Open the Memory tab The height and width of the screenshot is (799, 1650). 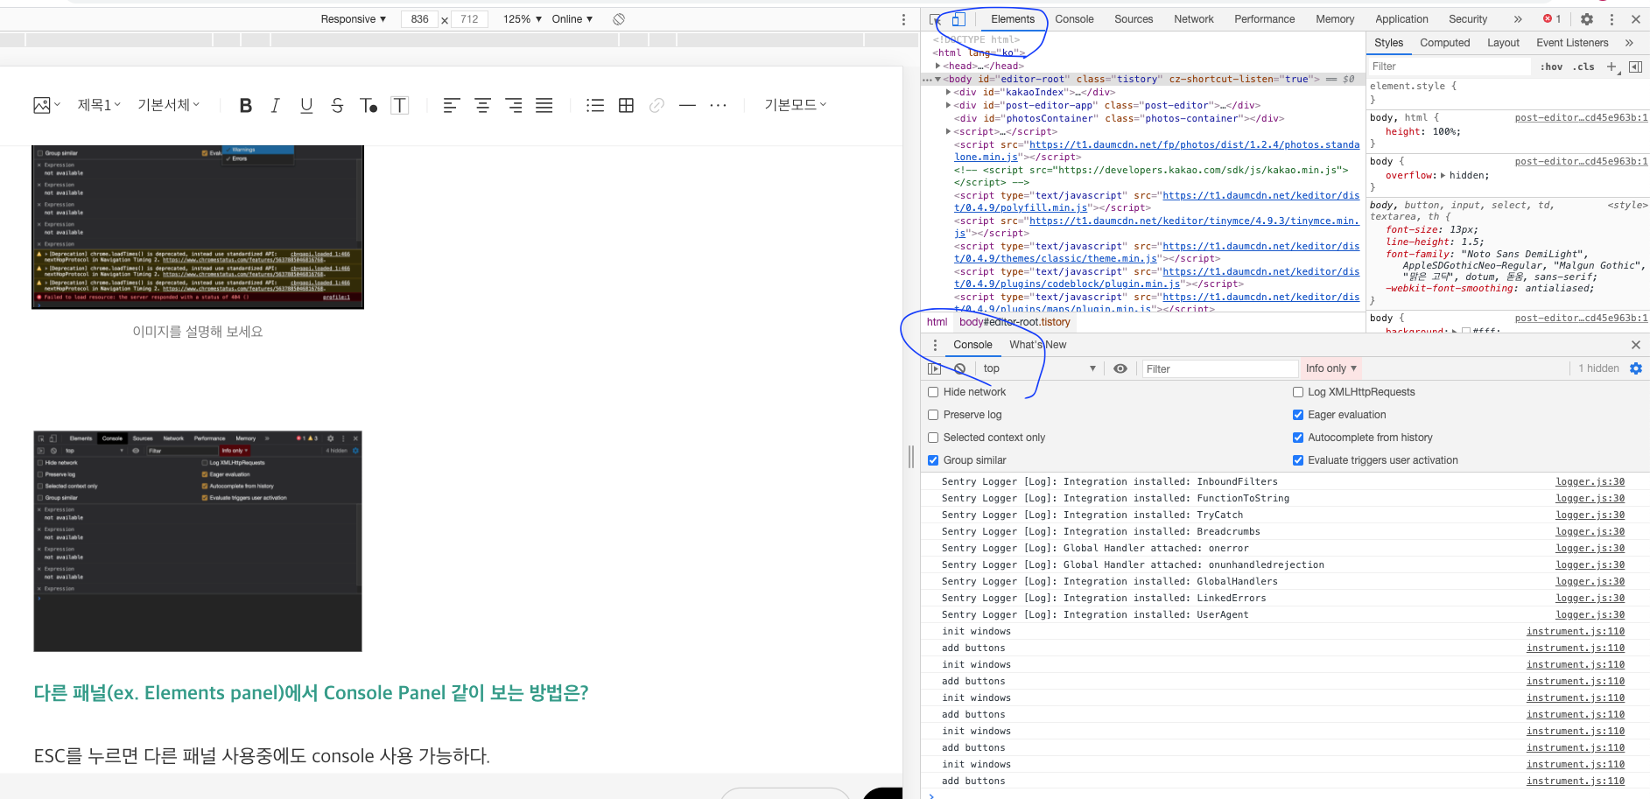coord(1335,19)
